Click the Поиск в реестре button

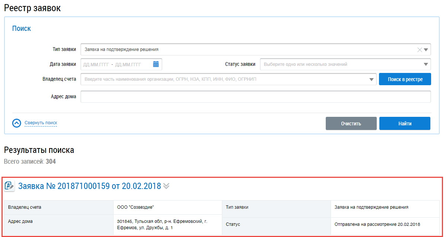pos(405,79)
